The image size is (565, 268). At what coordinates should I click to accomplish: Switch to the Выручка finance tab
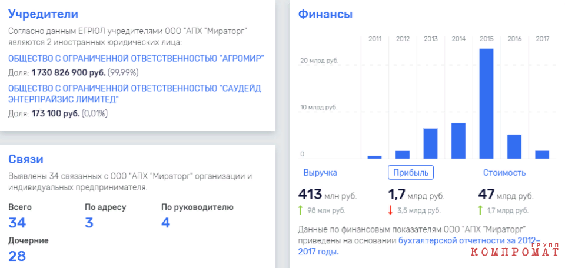point(320,173)
